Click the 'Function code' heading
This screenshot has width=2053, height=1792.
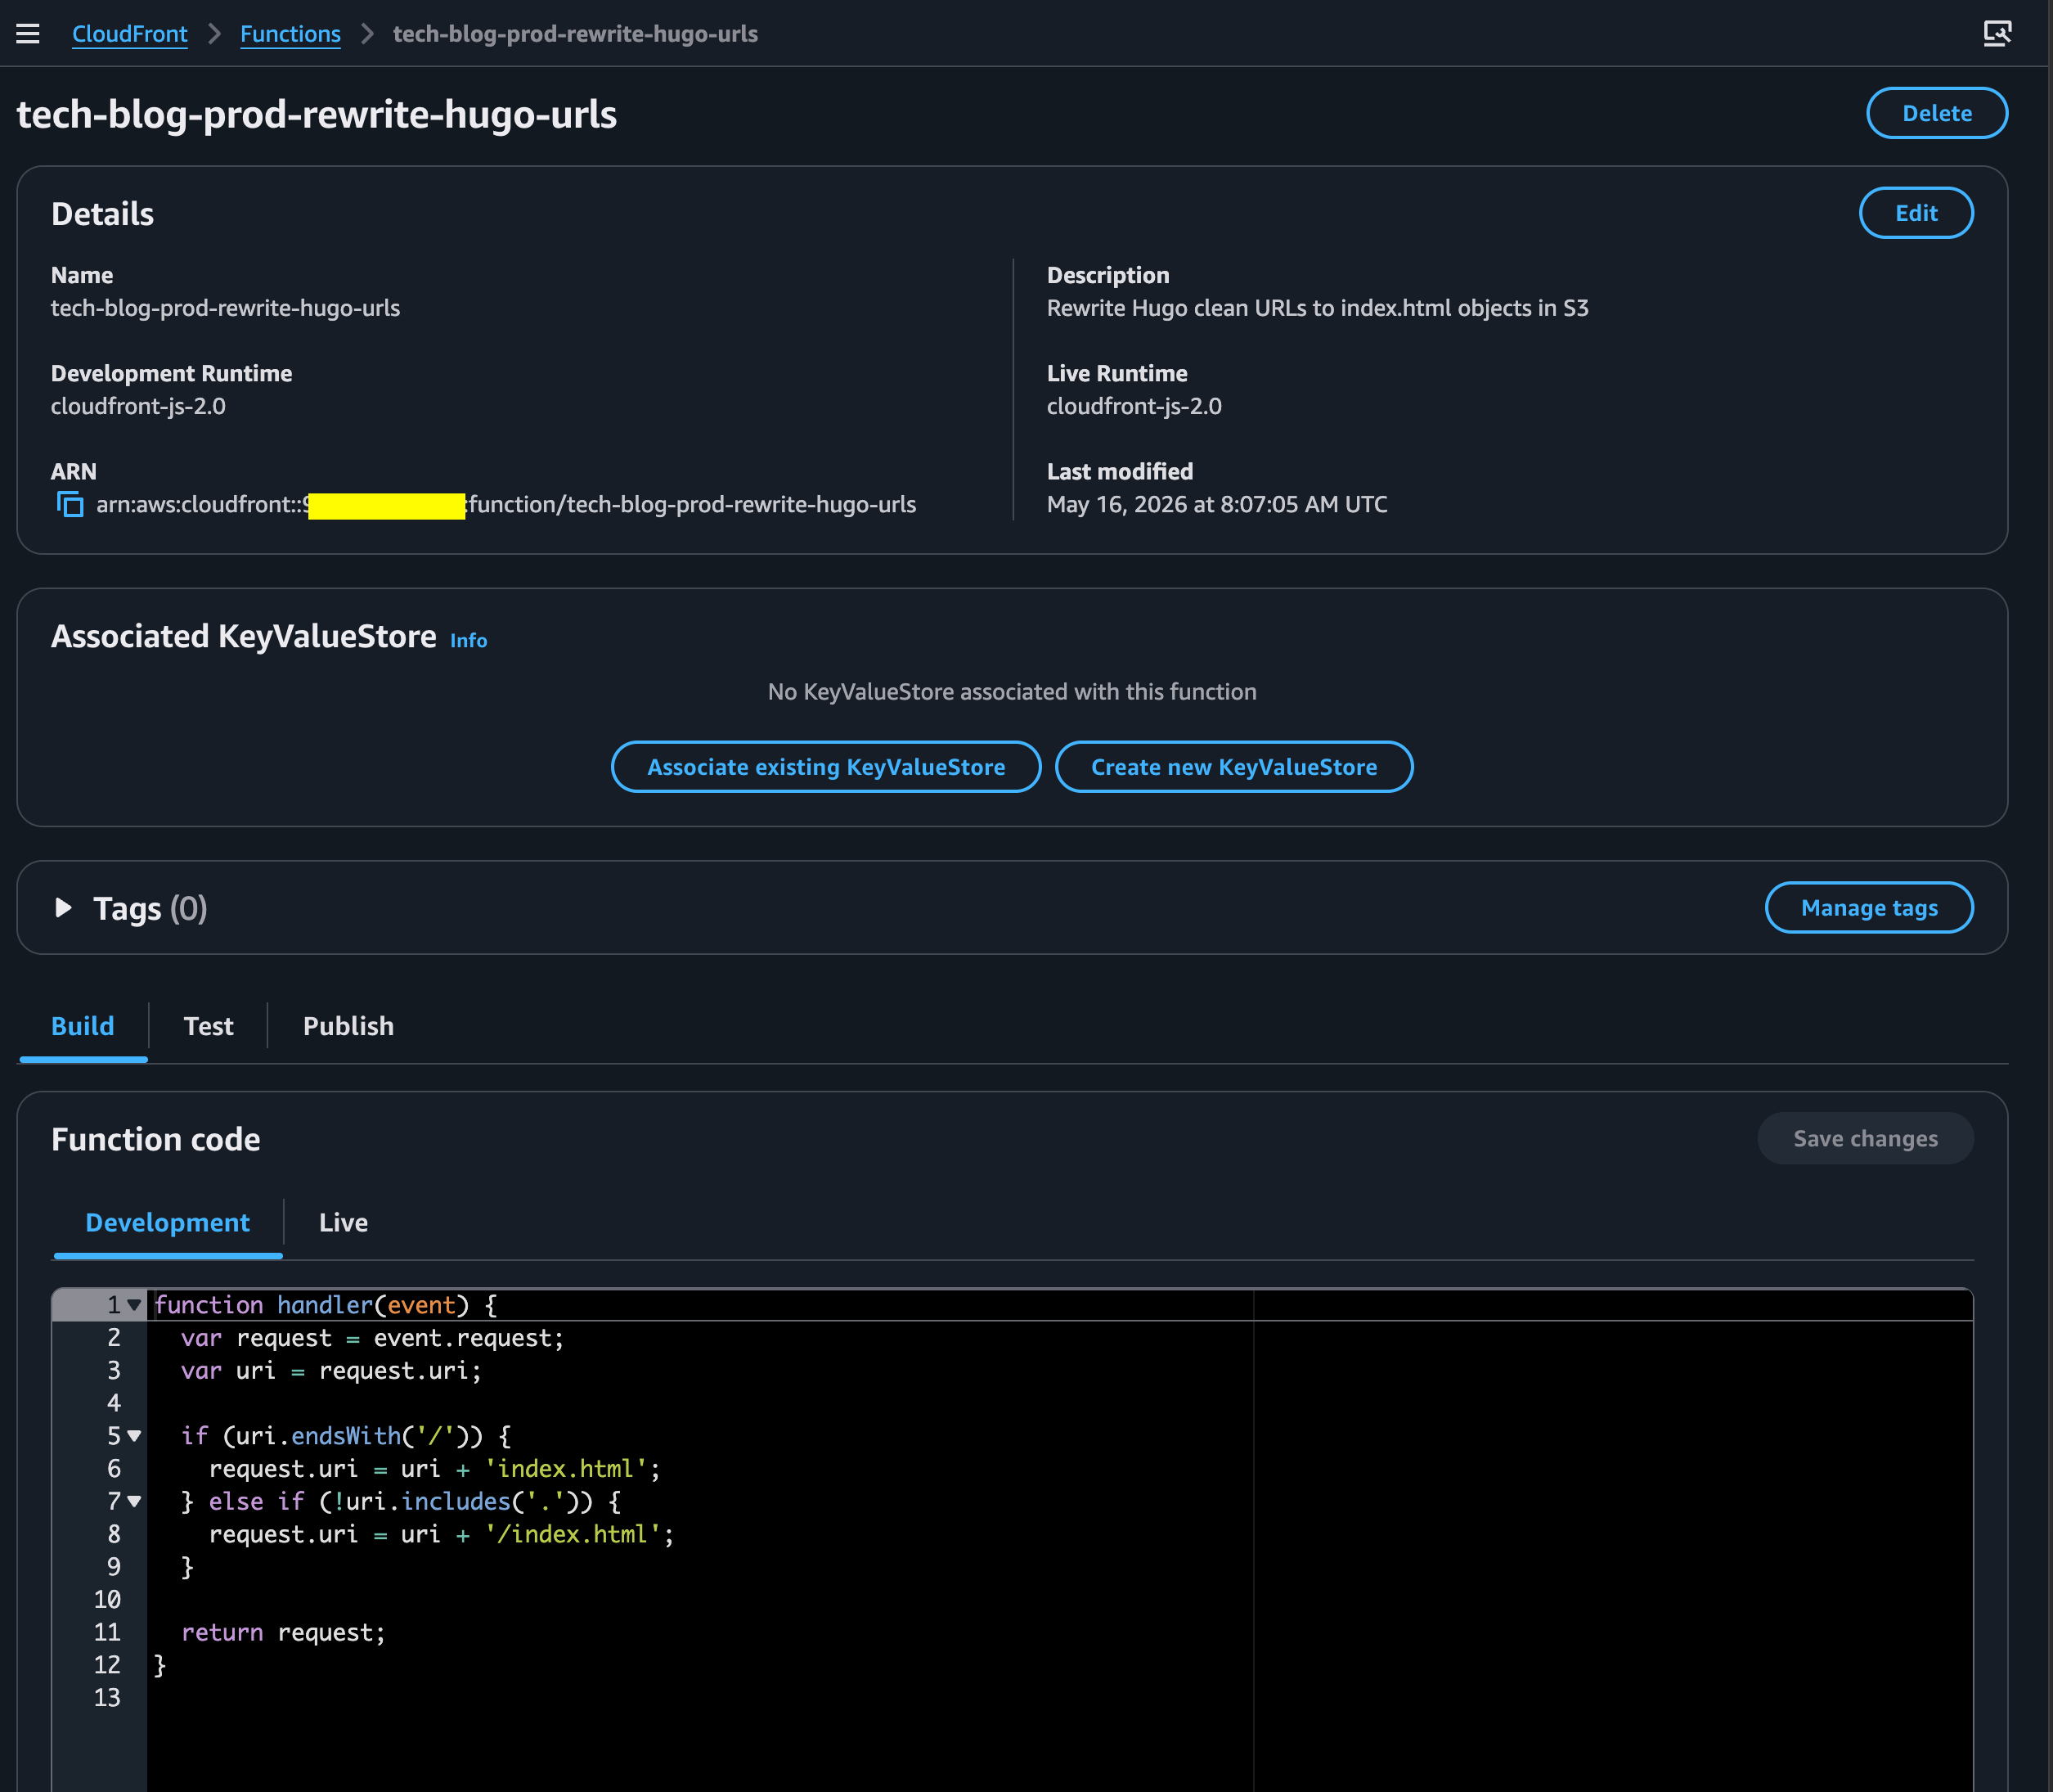click(x=156, y=1139)
